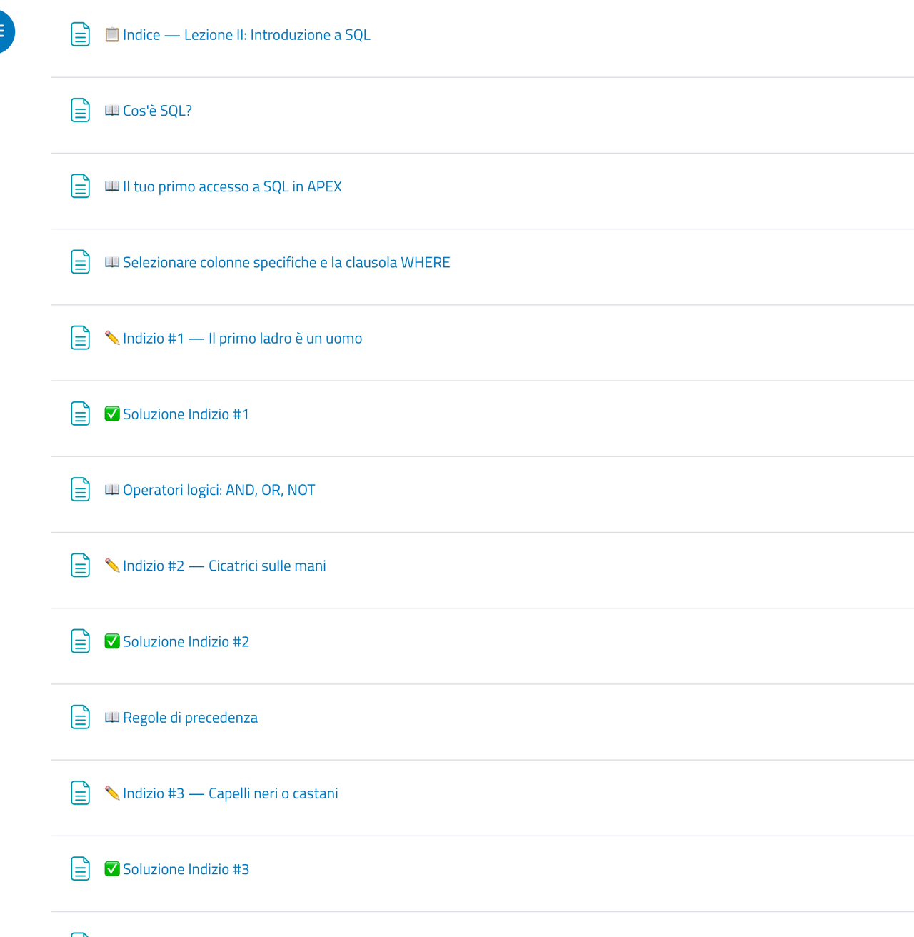The image size is (914, 937).
Task: Open Indizio #1 — Il primo ladro è un uomo
Action: [x=233, y=339]
